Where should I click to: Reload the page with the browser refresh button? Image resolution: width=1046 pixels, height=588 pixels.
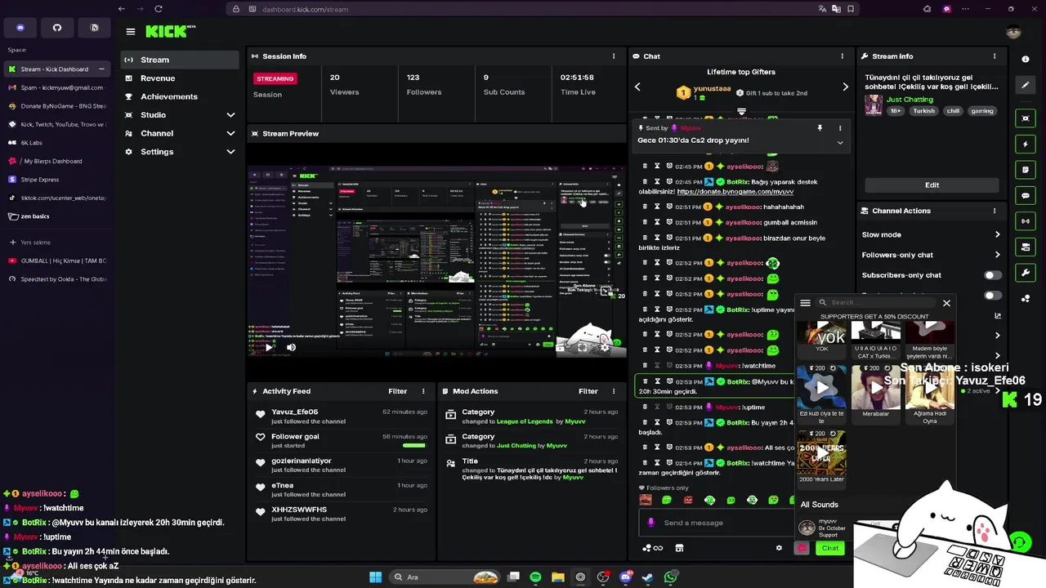[159, 9]
